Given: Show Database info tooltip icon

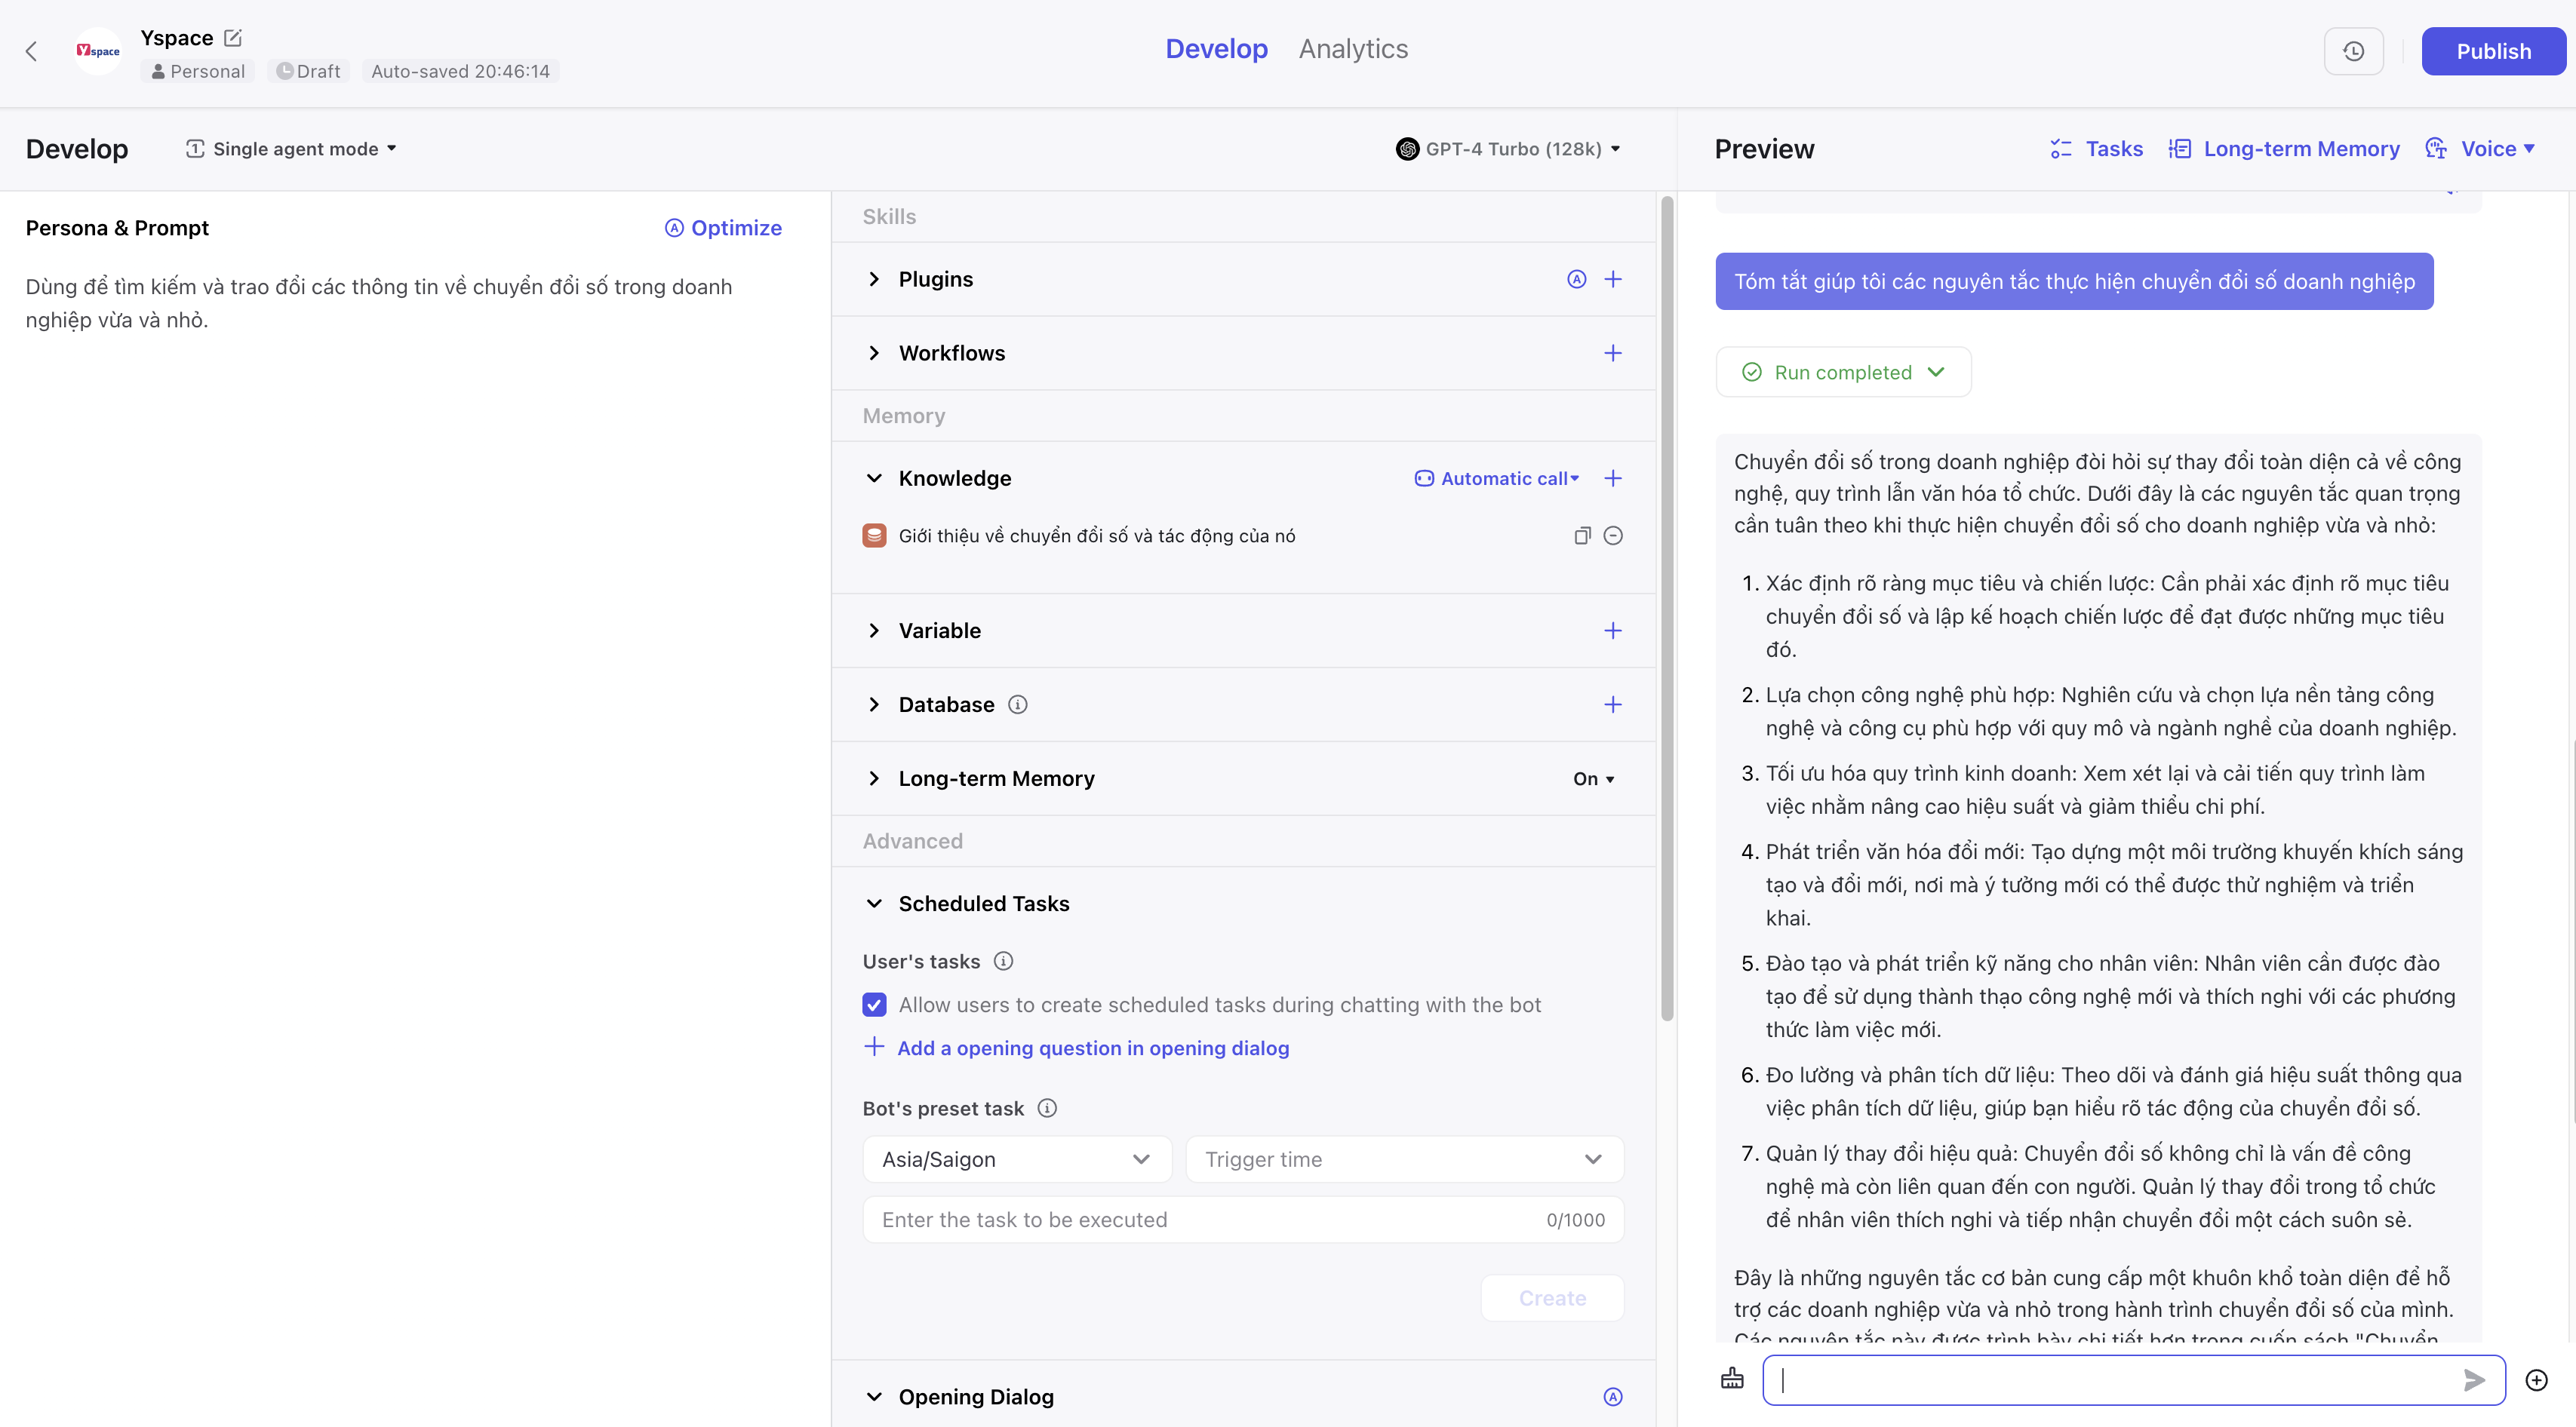Looking at the screenshot, I should pos(1017,704).
